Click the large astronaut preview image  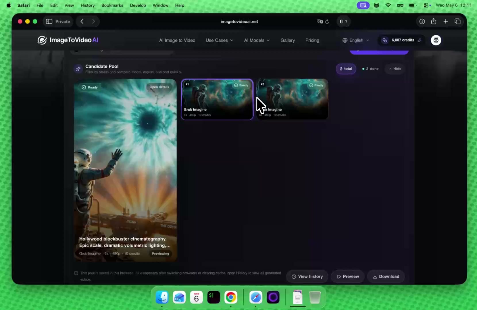click(125, 170)
